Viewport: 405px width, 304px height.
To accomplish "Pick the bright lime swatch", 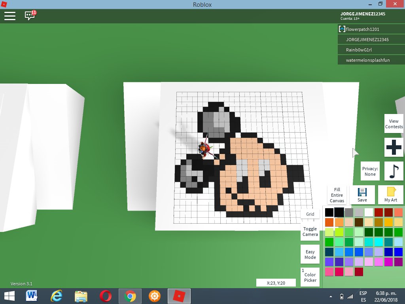I will 339,232.
